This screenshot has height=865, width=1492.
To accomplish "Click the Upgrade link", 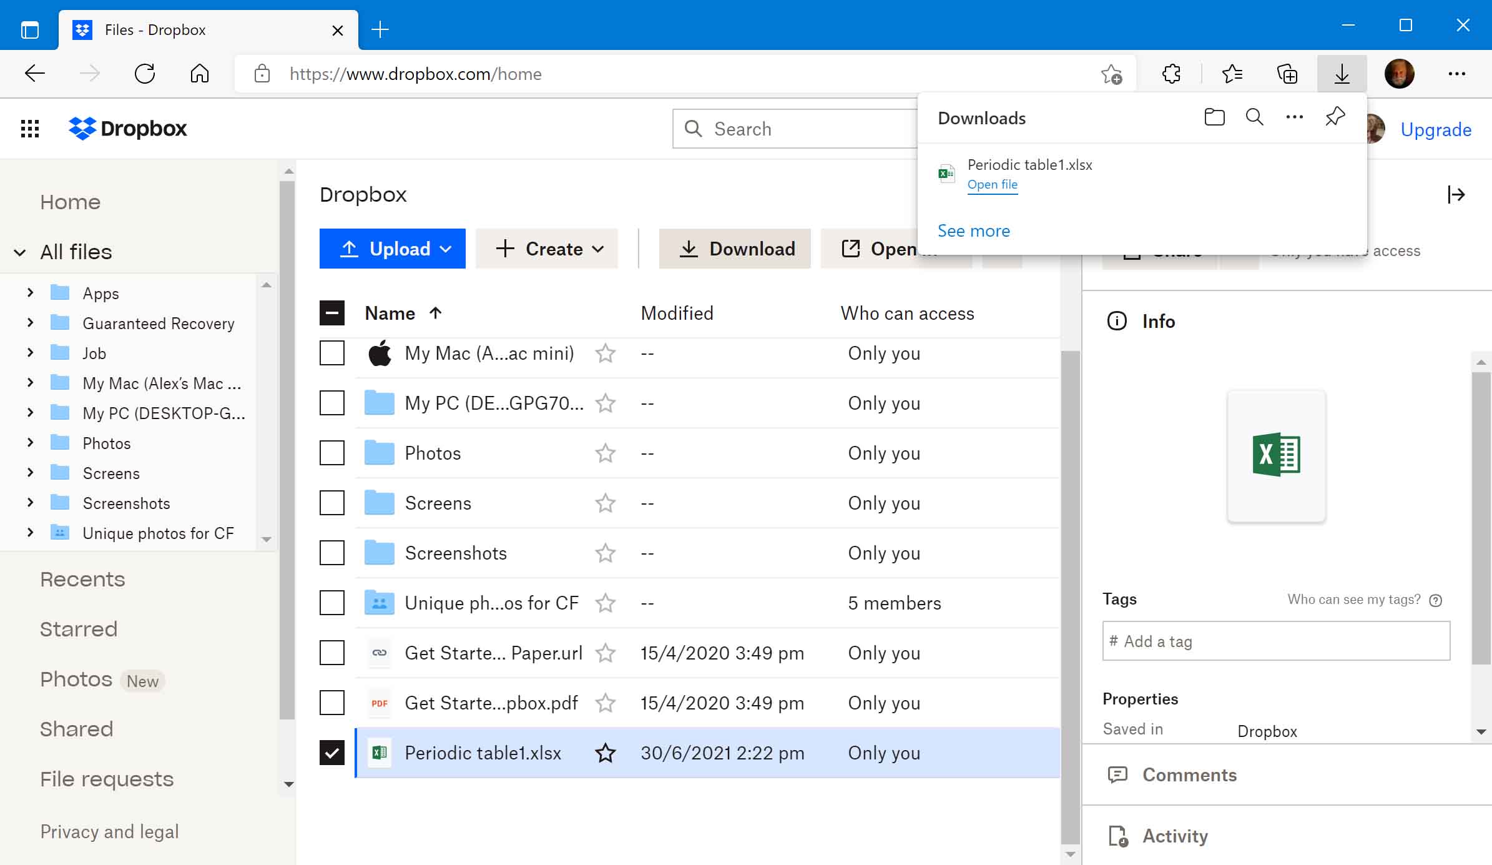I will (x=1436, y=129).
